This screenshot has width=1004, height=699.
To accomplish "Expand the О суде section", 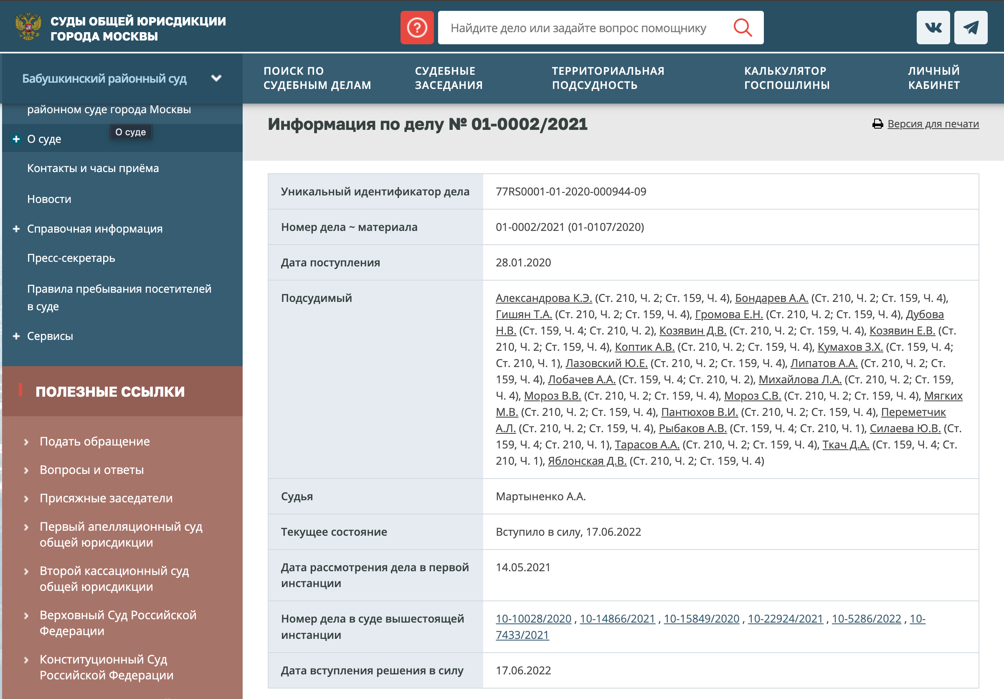I will tap(17, 139).
